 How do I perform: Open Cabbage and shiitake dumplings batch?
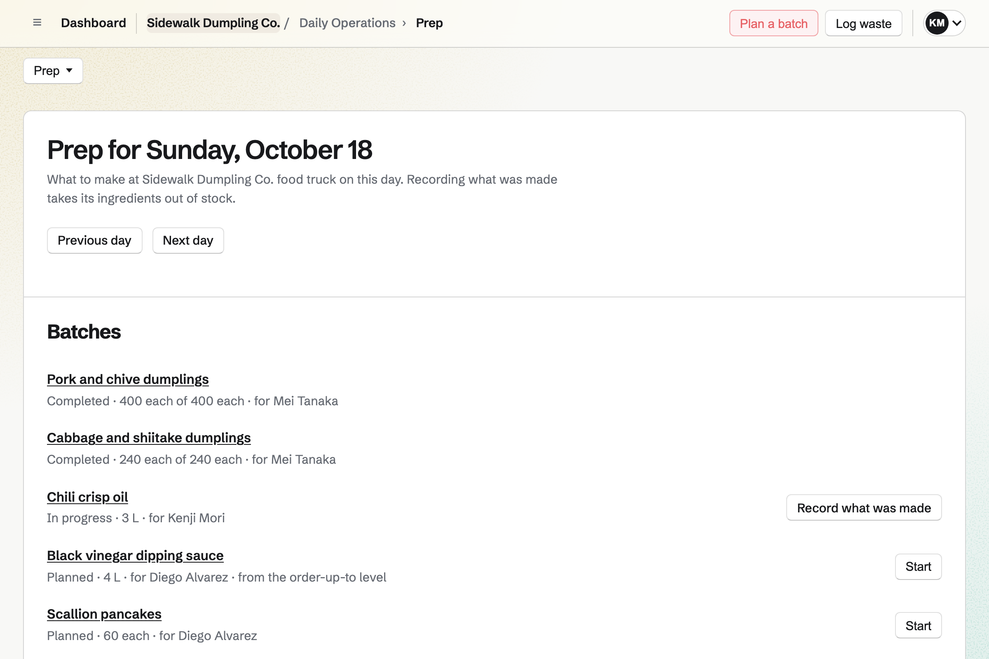pyautogui.click(x=149, y=437)
